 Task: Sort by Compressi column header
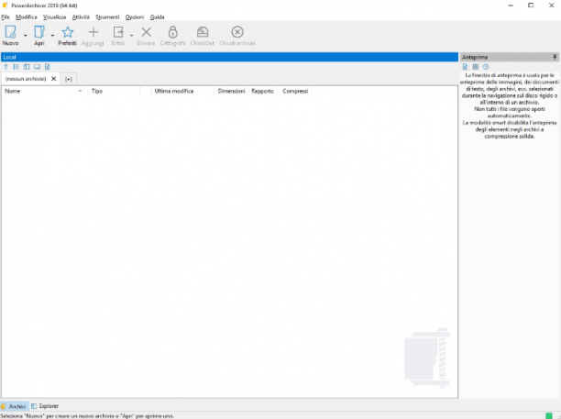[295, 92]
